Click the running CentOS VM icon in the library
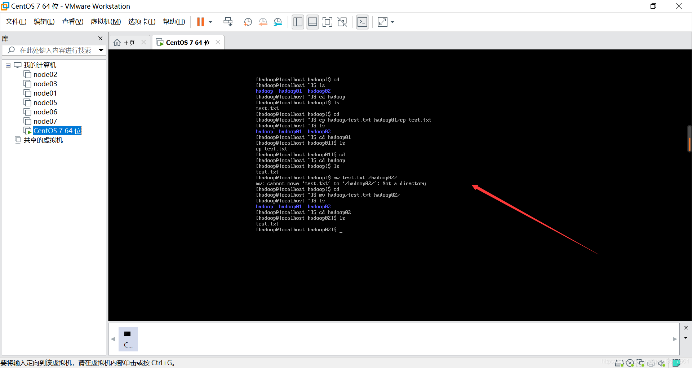The width and height of the screenshot is (692, 368). tap(27, 131)
